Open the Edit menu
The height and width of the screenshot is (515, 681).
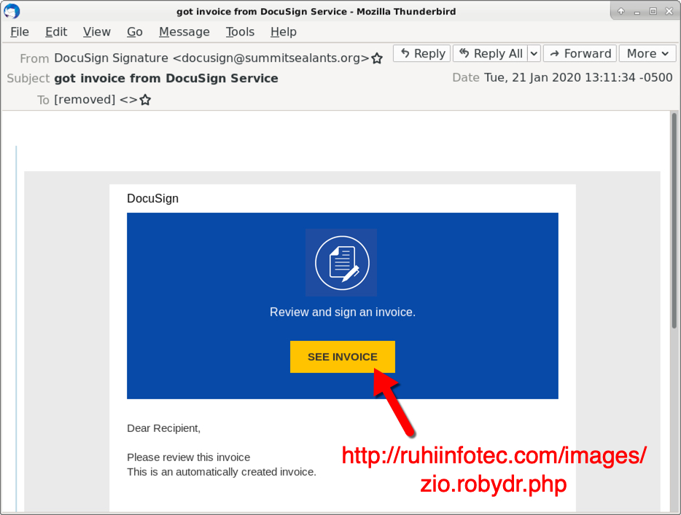(x=56, y=31)
